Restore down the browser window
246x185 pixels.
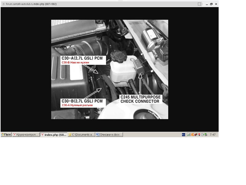(x=211, y=4)
